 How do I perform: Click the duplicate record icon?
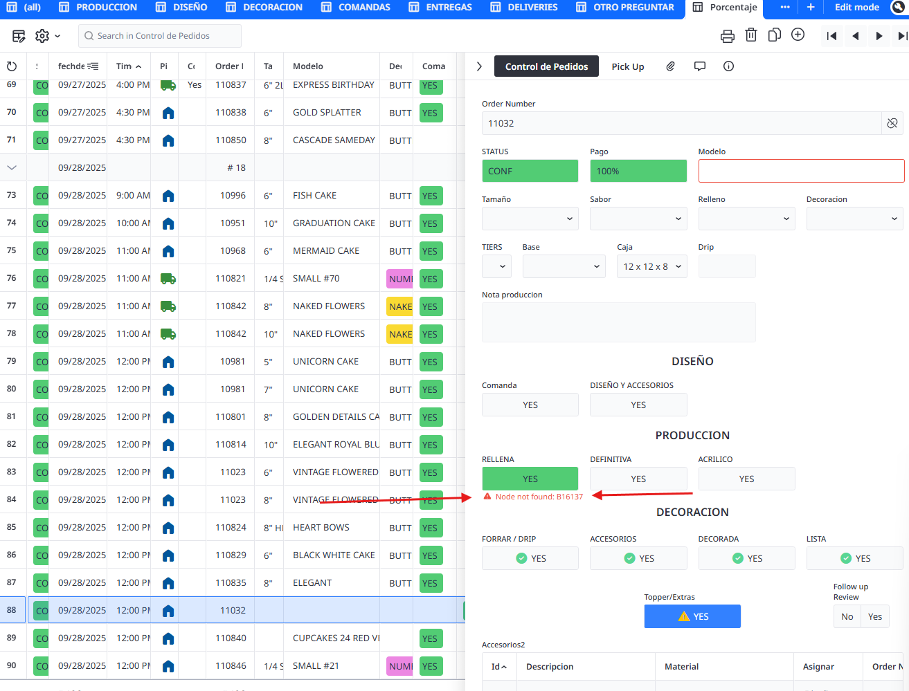774,35
